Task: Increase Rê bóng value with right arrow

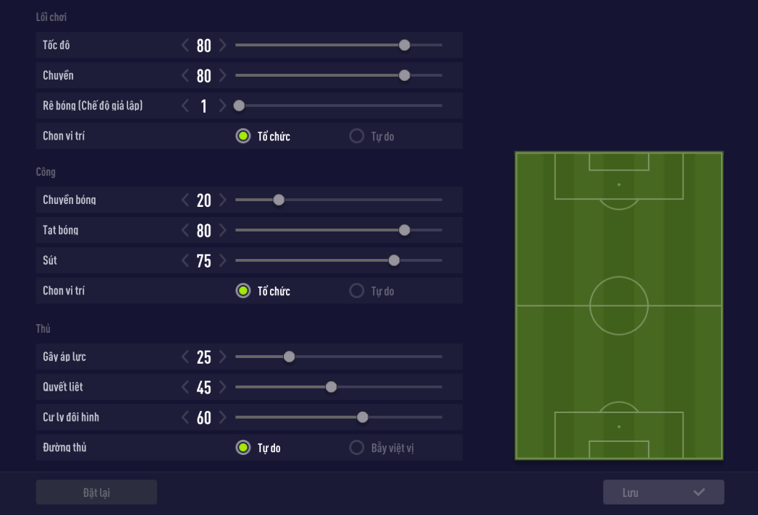Action: coord(222,106)
